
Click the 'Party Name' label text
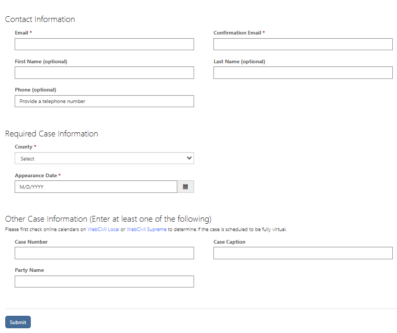[29, 270]
